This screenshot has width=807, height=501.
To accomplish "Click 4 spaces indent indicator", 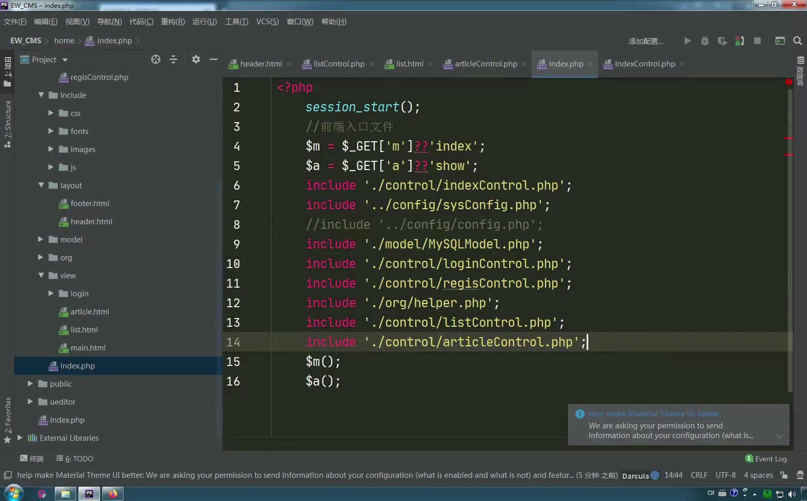I will (758, 475).
